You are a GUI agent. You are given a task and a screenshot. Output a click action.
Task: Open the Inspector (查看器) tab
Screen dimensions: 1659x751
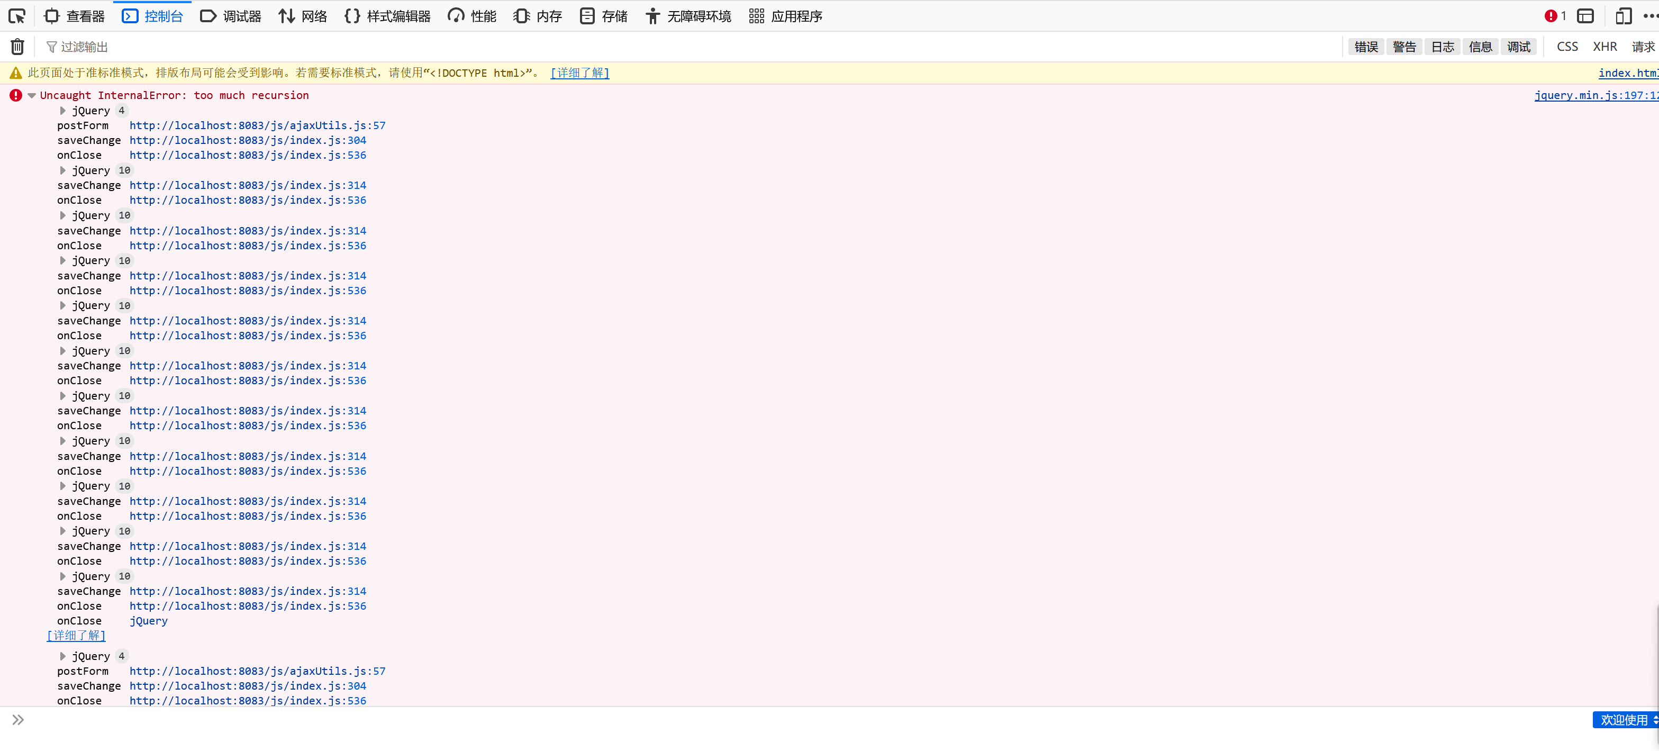click(x=74, y=16)
